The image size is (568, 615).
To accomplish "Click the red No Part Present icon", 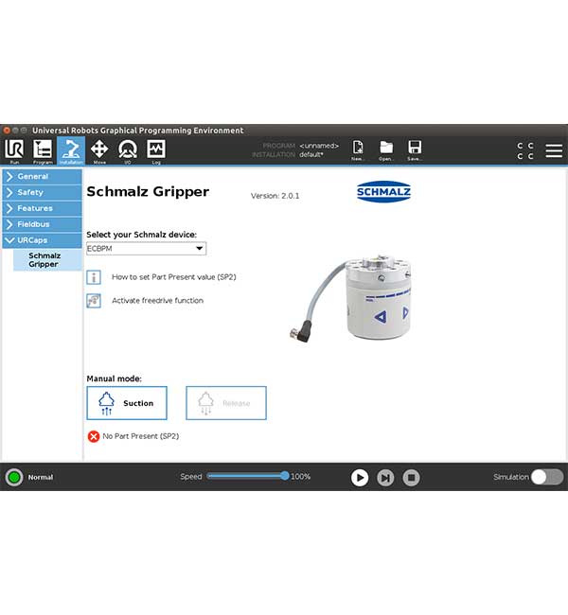I will click(94, 436).
